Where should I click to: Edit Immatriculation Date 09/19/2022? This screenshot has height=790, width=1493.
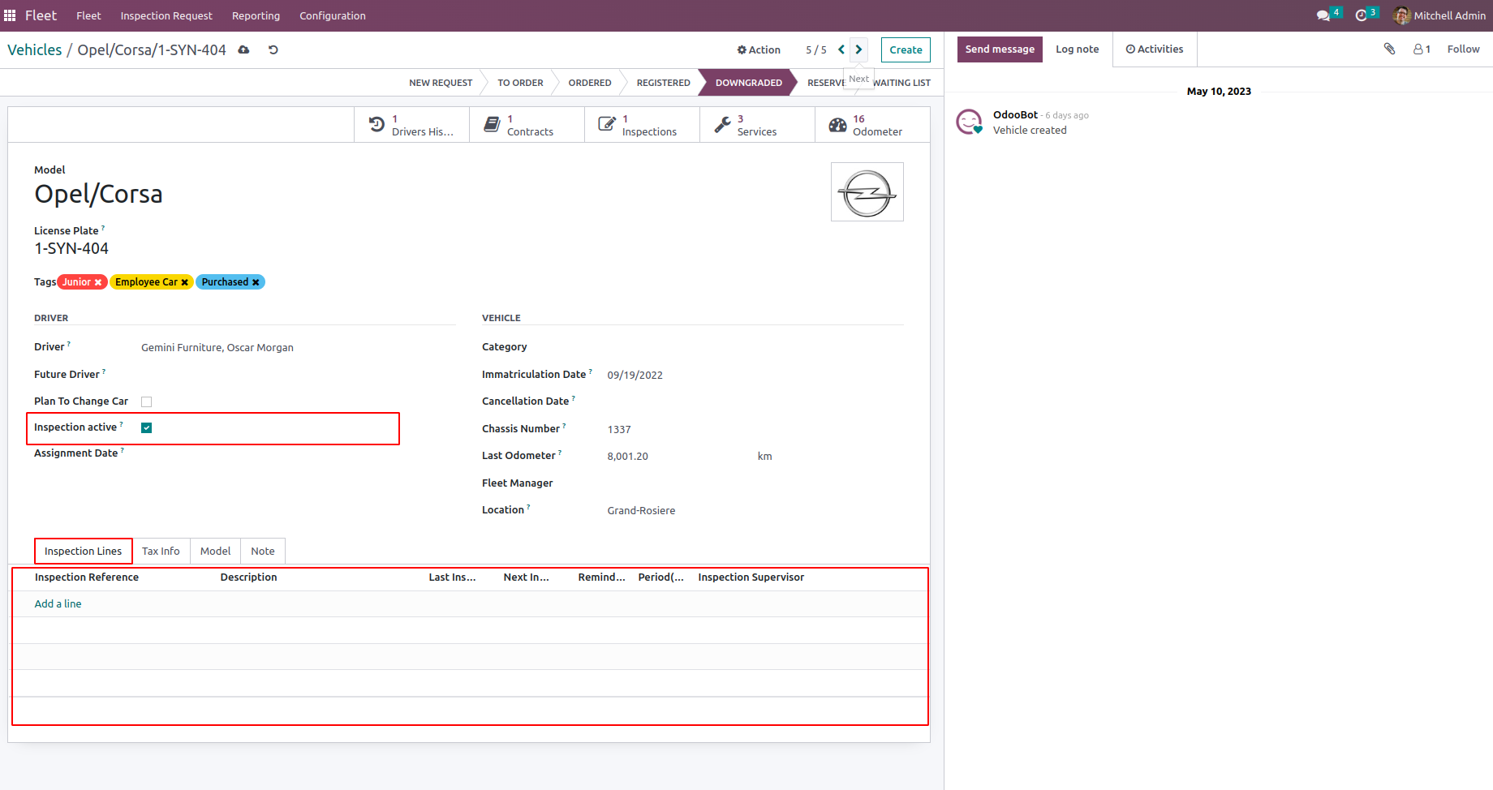click(755, 375)
